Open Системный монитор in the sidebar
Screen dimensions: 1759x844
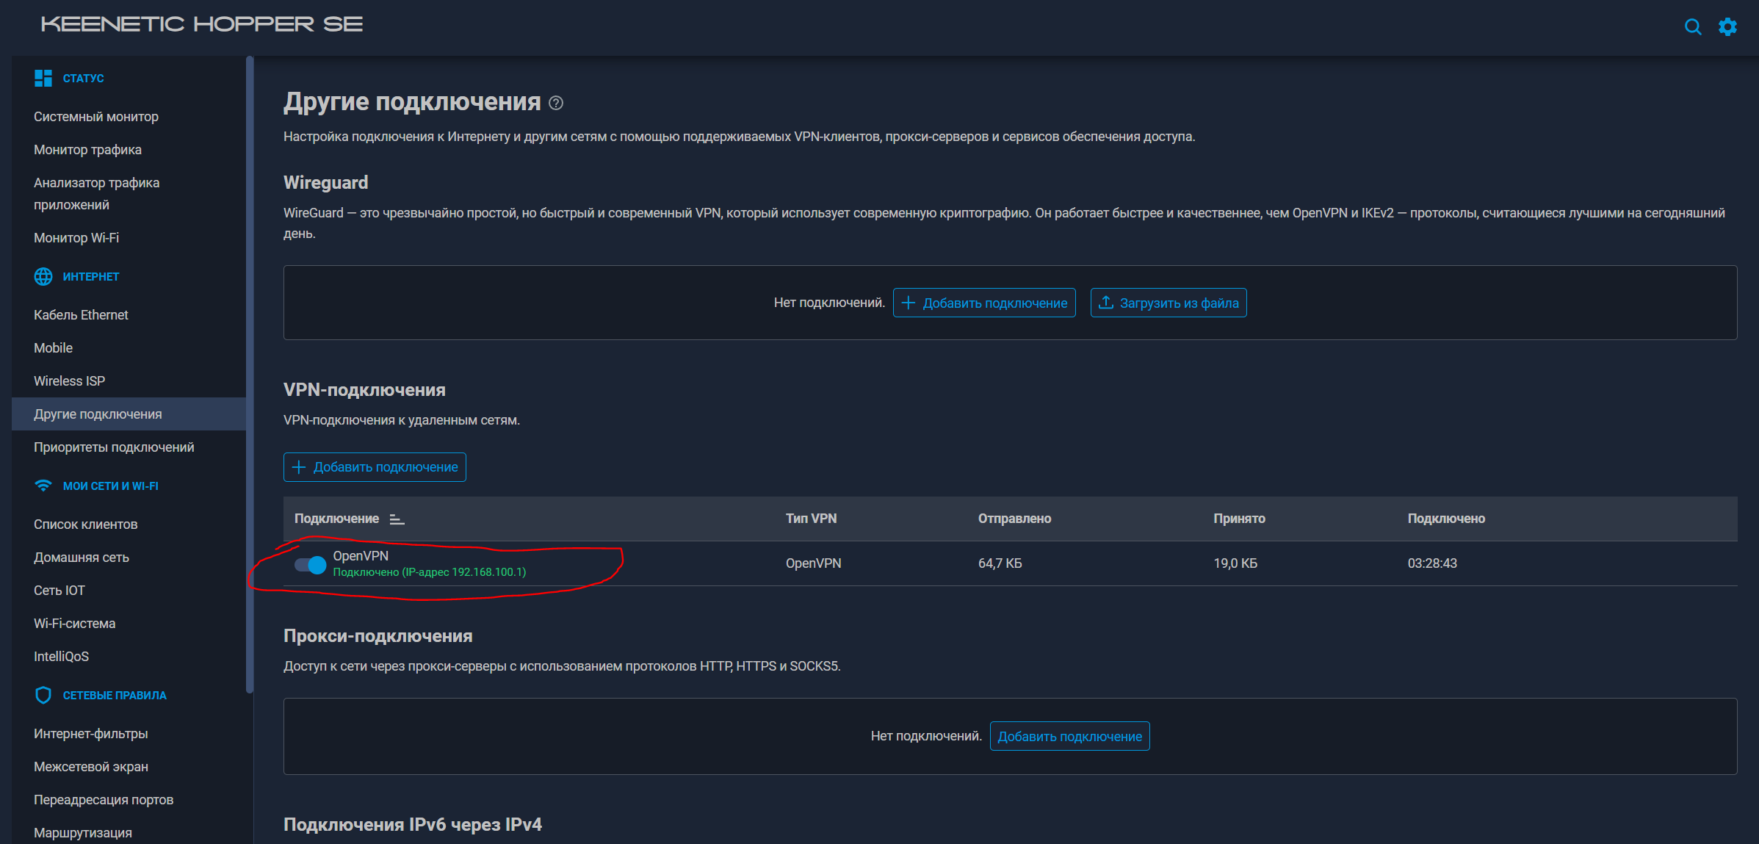tap(96, 117)
